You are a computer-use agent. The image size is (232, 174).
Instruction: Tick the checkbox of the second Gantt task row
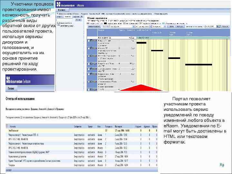click(x=89, y=48)
